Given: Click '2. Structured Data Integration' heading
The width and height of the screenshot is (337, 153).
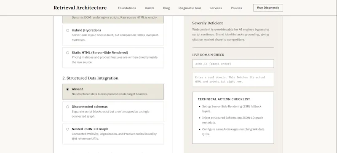Looking at the screenshot, I should pyautogui.click(x=90, y=78).
